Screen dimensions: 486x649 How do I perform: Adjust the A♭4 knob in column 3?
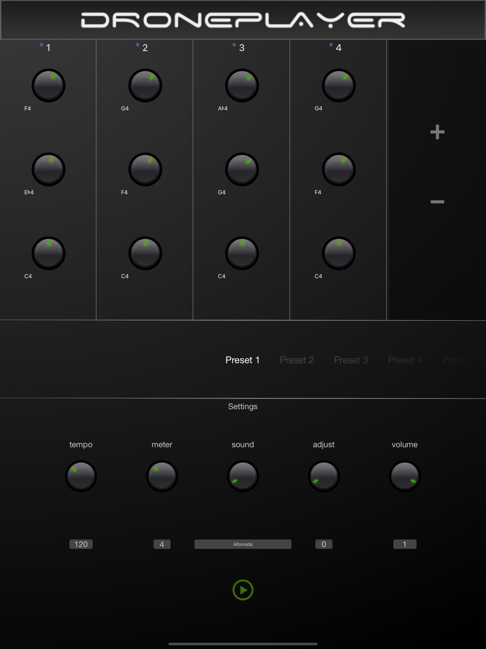pyautogui.click(x=242, y=86)
